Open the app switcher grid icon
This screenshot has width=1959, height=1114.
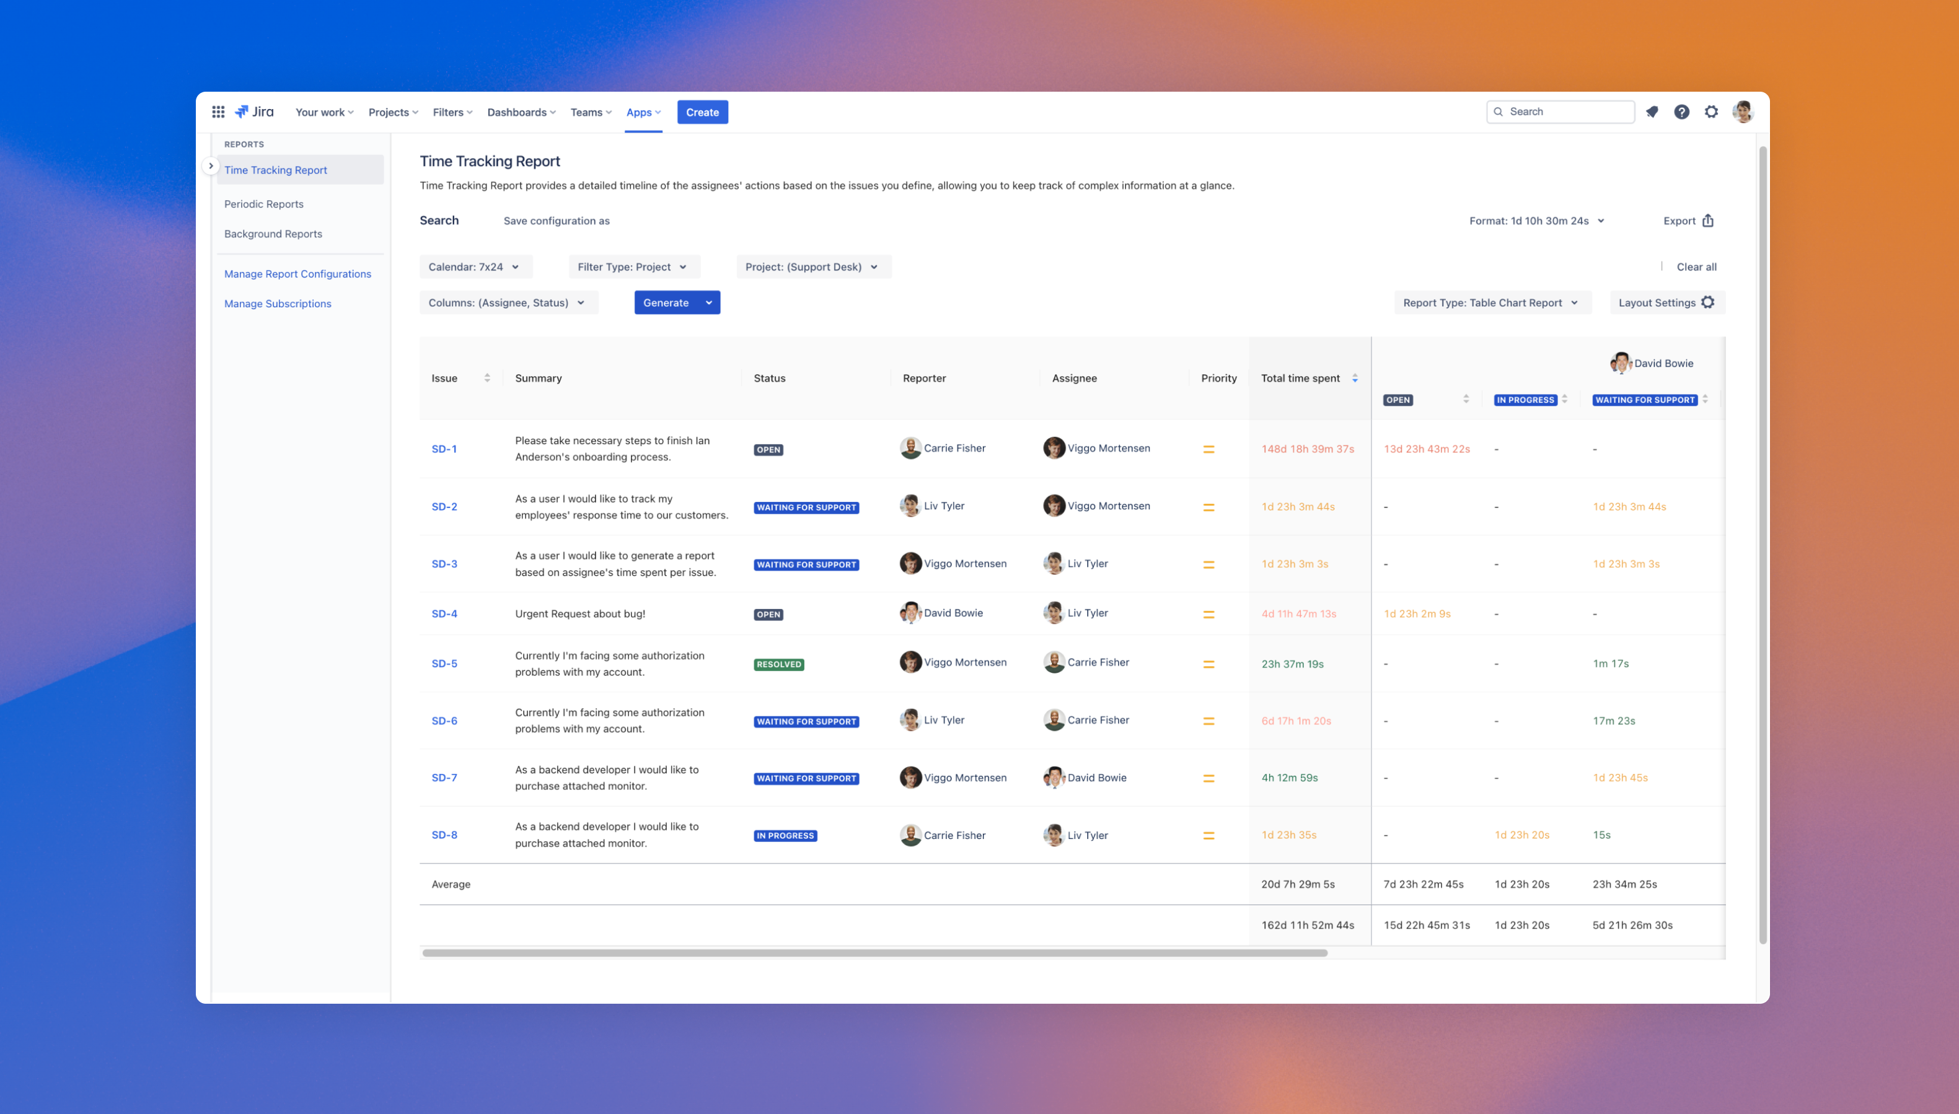[x=218, y=112]
